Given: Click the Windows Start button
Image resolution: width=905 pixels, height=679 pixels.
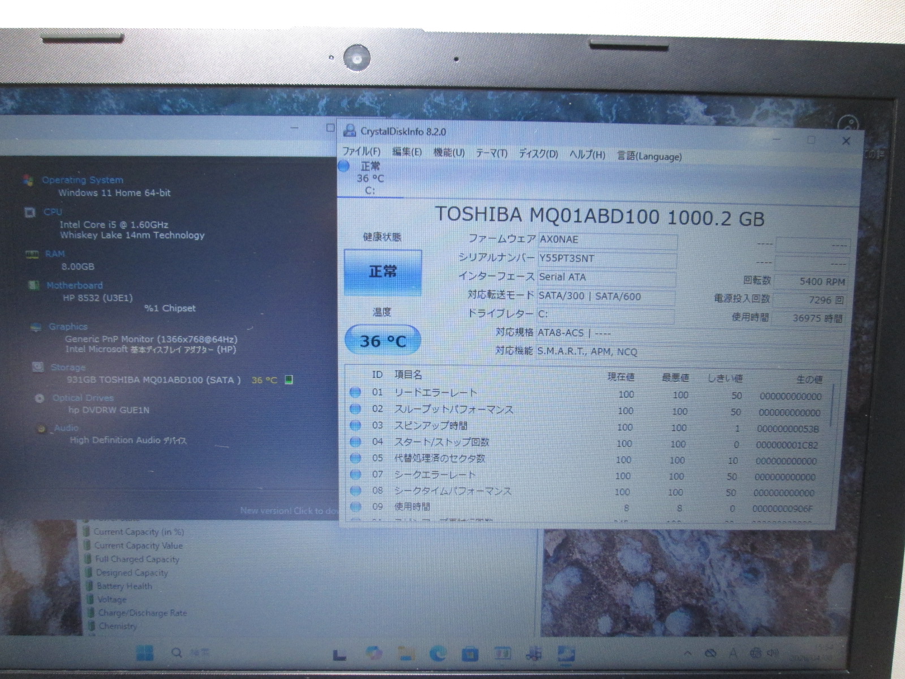Looking at the screenshot, I should (145, 653).
